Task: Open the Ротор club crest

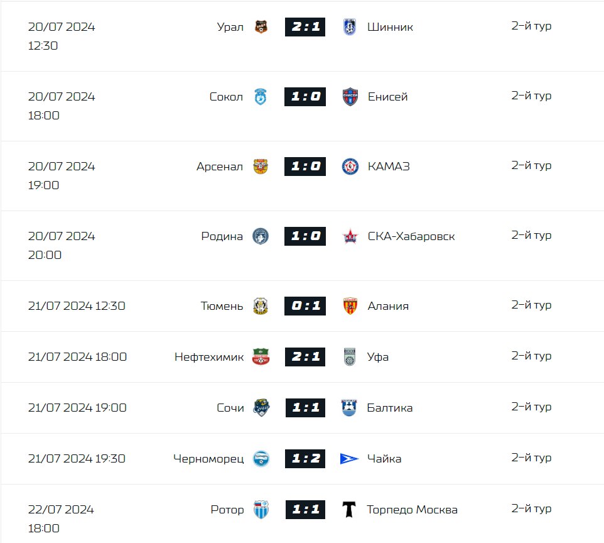Action: coord(261,510)
